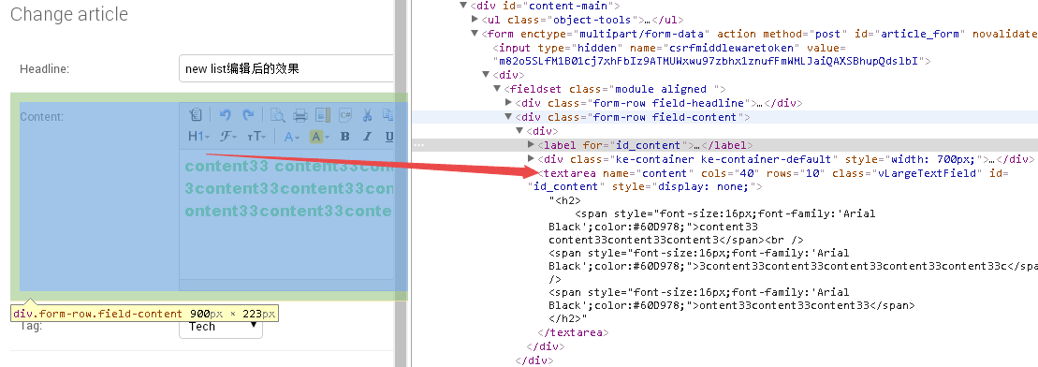Open the text highlight color picker

click(320, 137)
